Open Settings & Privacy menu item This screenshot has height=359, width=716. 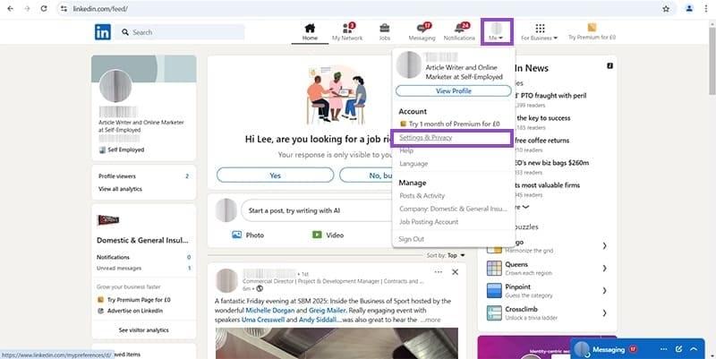[426, 138]
